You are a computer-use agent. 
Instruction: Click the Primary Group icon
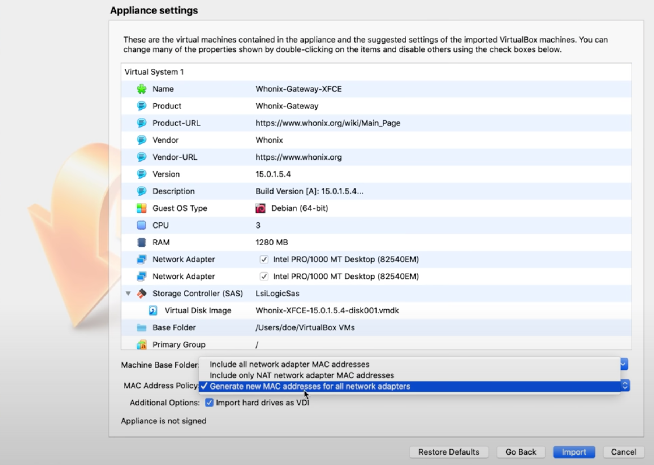pos(141,344)
